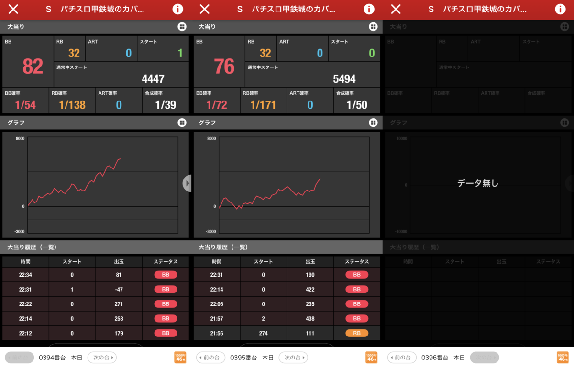Open the info icon for machine 0395番台
The height and width of the screenshot is (370, 574).
pos(369,9)
